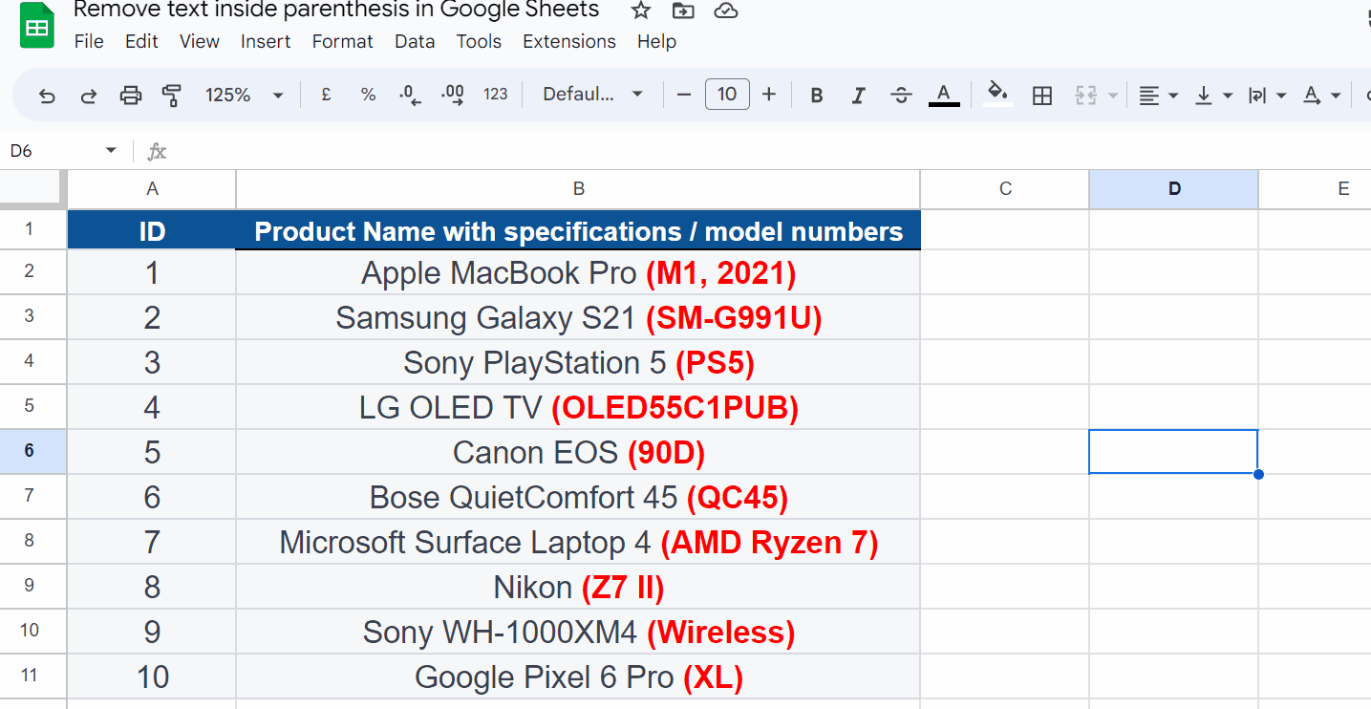
Task: Star the spreadsheet as a favorite
Action: tap(639, 11)
